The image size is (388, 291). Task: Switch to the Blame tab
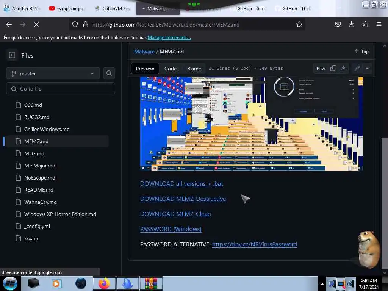point(194,69)
